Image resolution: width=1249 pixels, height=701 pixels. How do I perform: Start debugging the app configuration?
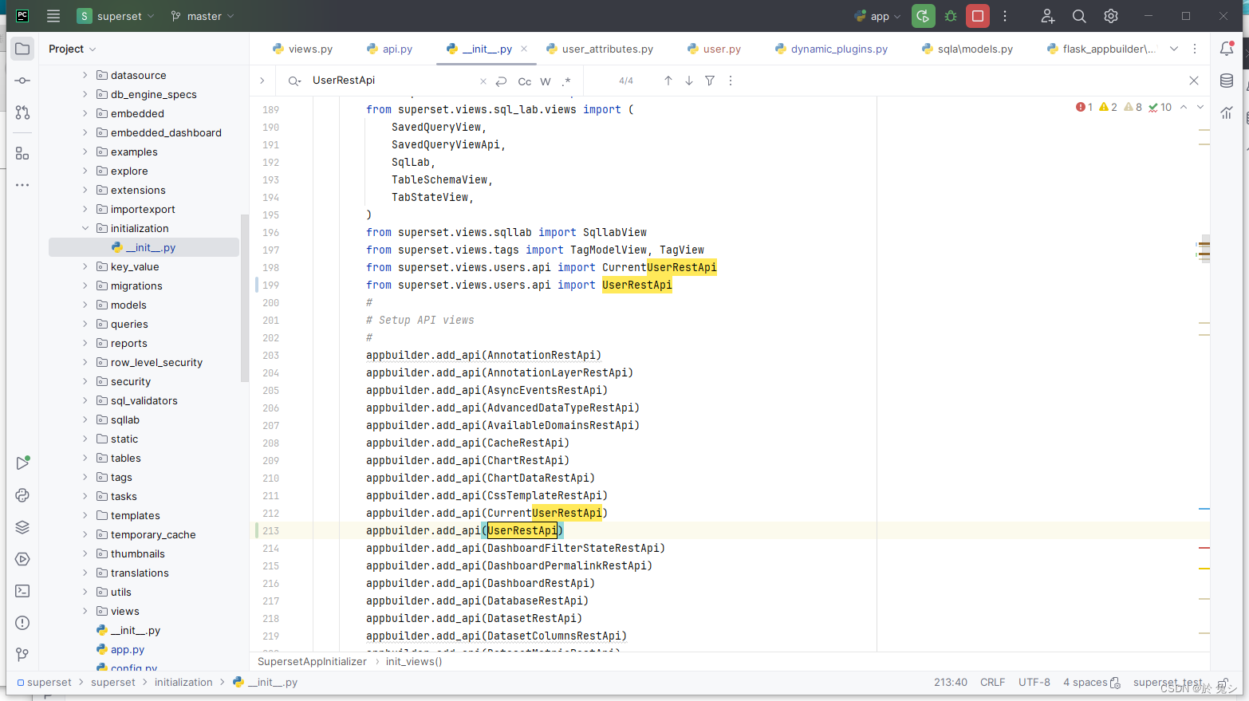point(951,16)
